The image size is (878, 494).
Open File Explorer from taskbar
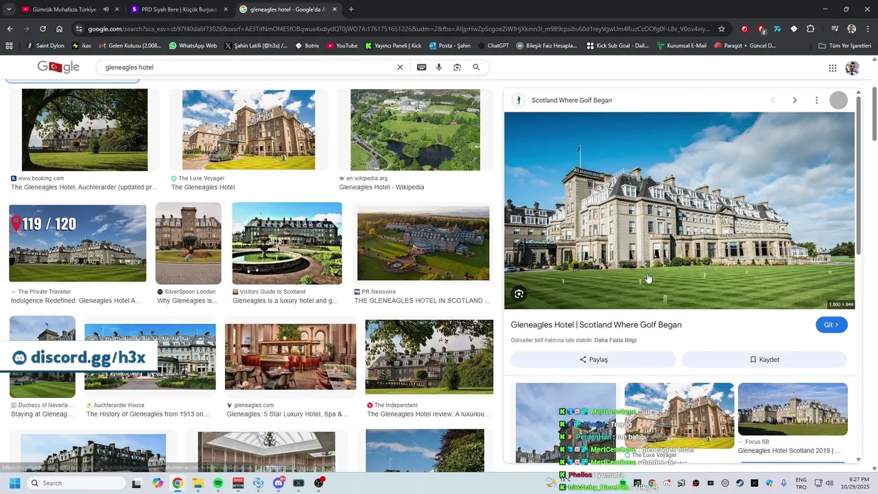tap(198, 483)
